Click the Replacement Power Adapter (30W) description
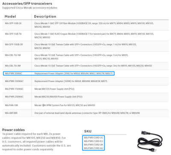 [74, 73]
